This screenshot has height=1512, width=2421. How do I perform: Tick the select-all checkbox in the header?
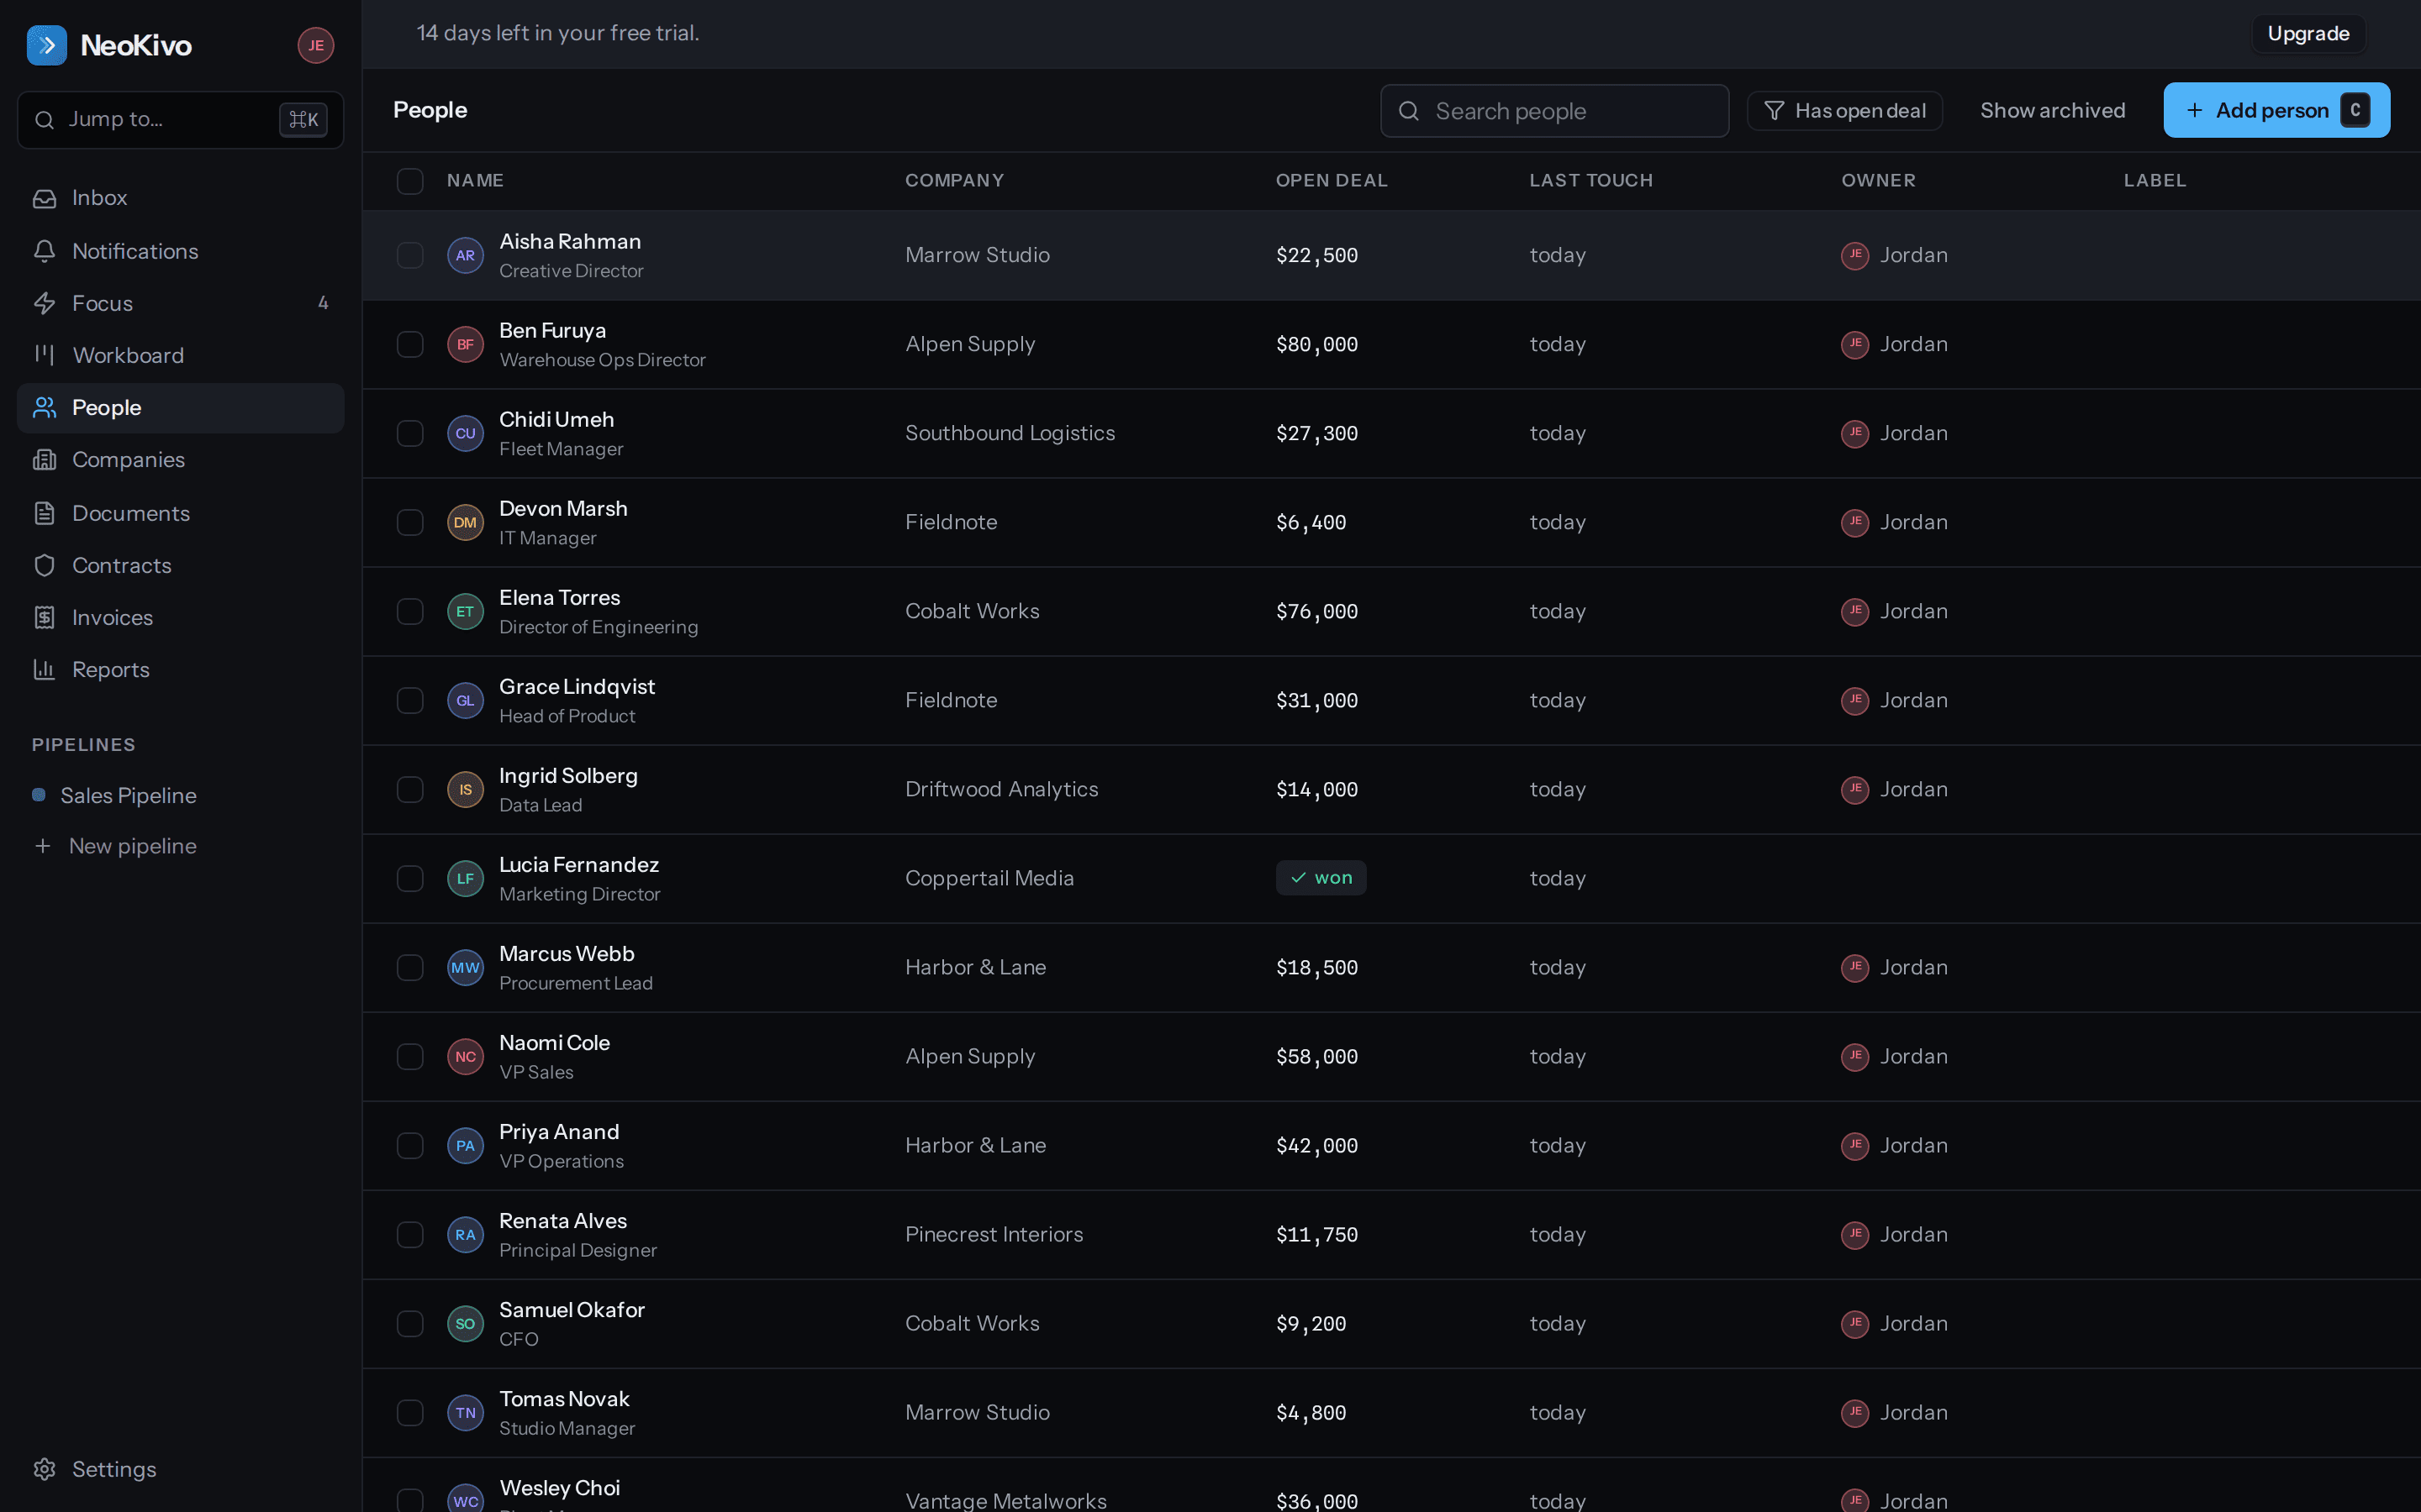(x=410, y=181)
